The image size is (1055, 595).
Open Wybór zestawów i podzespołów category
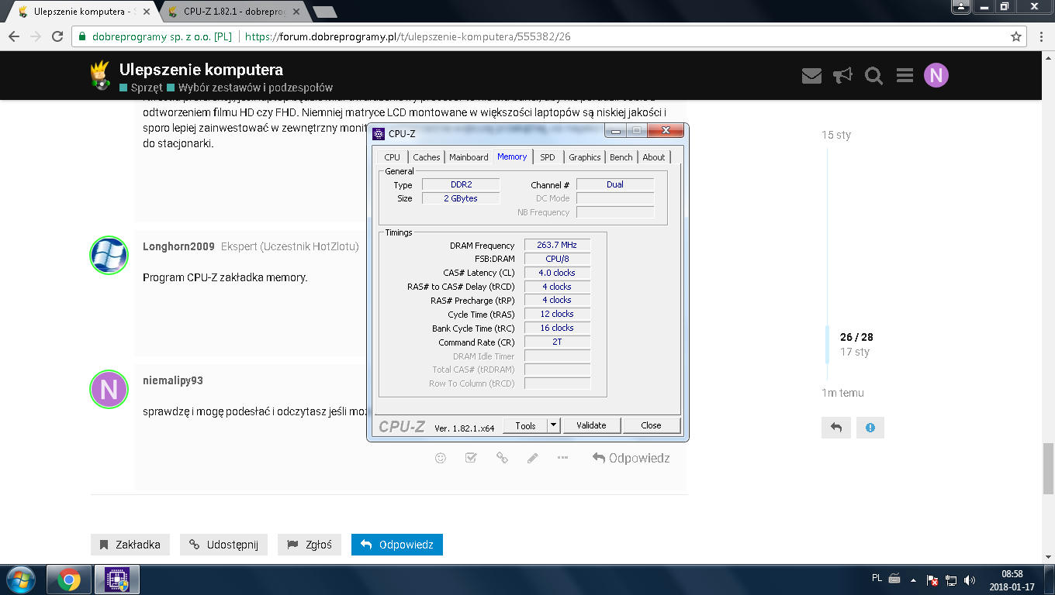click(250, 88)
